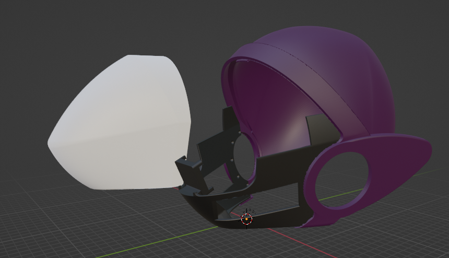Select the white visor-shaped mesh object
The image size is (449, 258).
pyautogui.click(x=120, y=123)
